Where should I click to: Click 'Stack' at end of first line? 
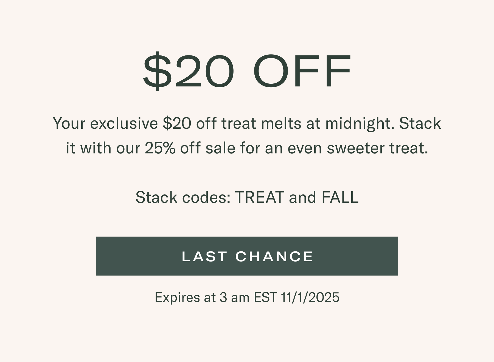(x=420, y=123)
